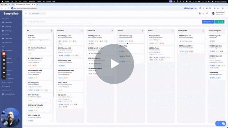Screen dimensions: 228x128
Task: Click the SimplySub logo
Action: tap(11, 14)
